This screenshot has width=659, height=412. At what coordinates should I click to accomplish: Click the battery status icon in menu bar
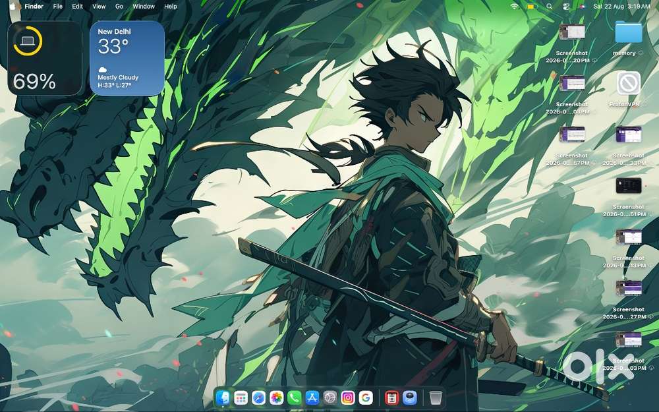tap(532, 7)
